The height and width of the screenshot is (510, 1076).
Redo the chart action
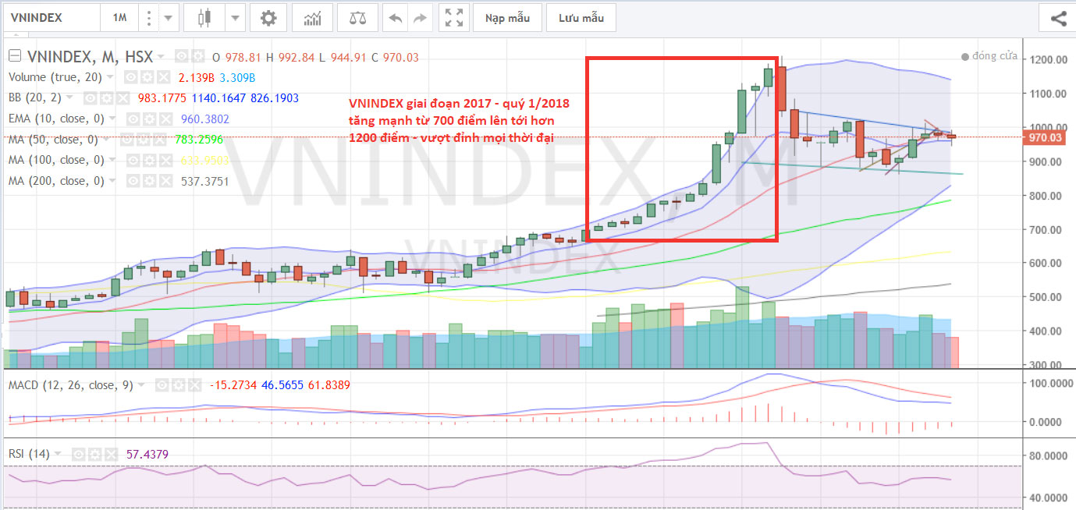click(x=420, y=17)
